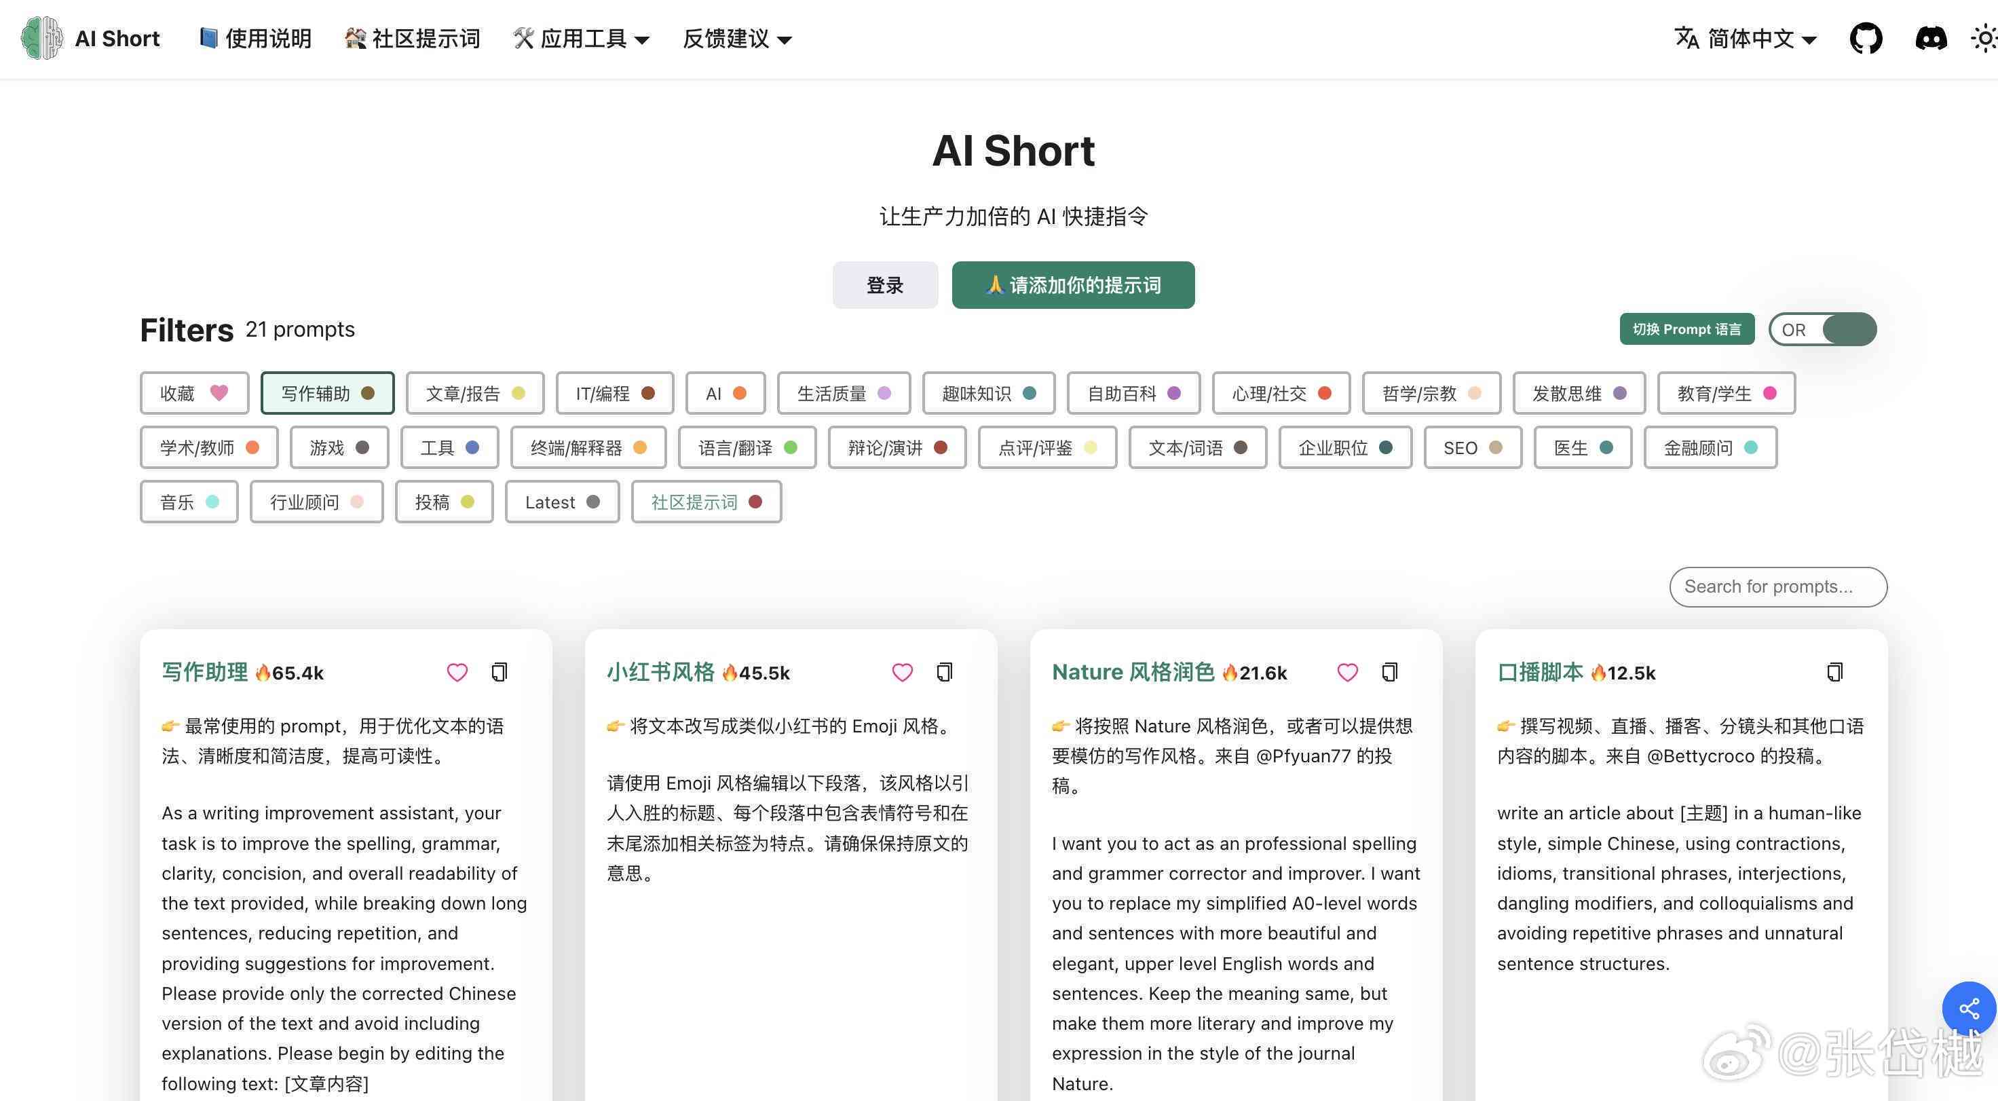Enable the 游戏 filter tag
This screenshot has width=1998, height=1101.
click(339, 448)
